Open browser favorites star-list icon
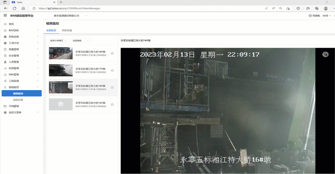The width and height of the screenshot is (335, 174). click(307, 8)
